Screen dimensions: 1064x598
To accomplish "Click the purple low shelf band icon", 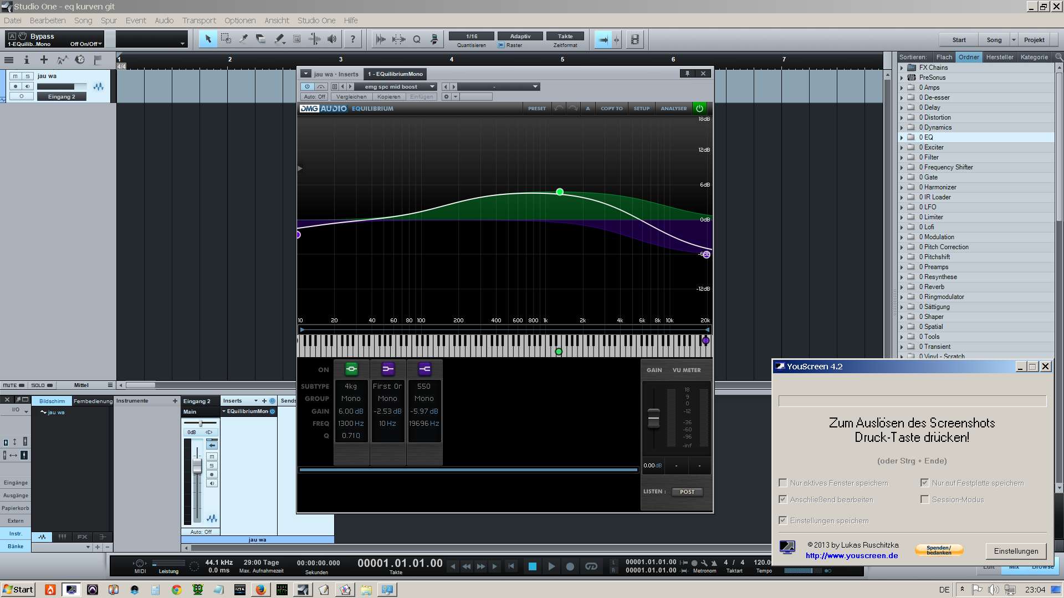I will (388, 369).
